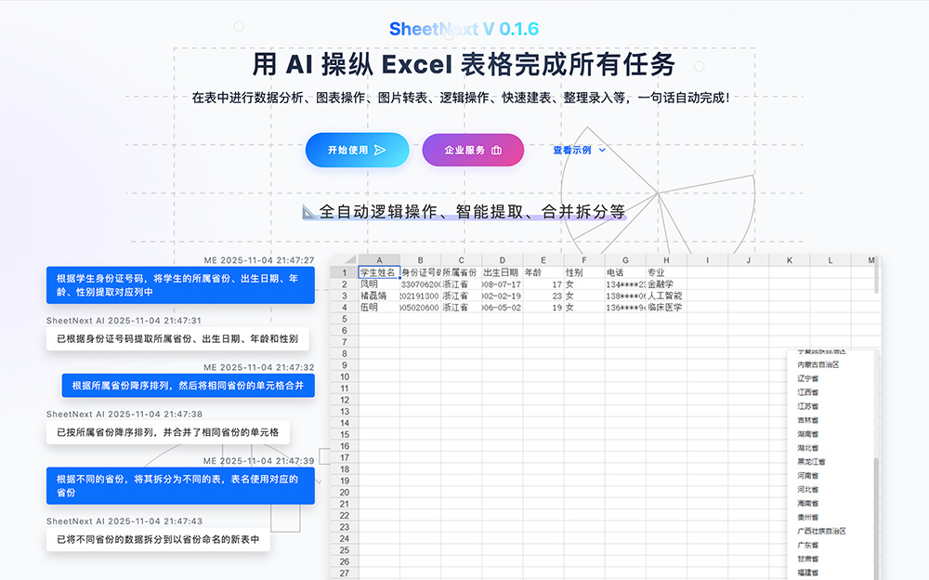Open the 企业服务 enterprise services button
This screenshot has width=929, height=580.
[473, 150]
